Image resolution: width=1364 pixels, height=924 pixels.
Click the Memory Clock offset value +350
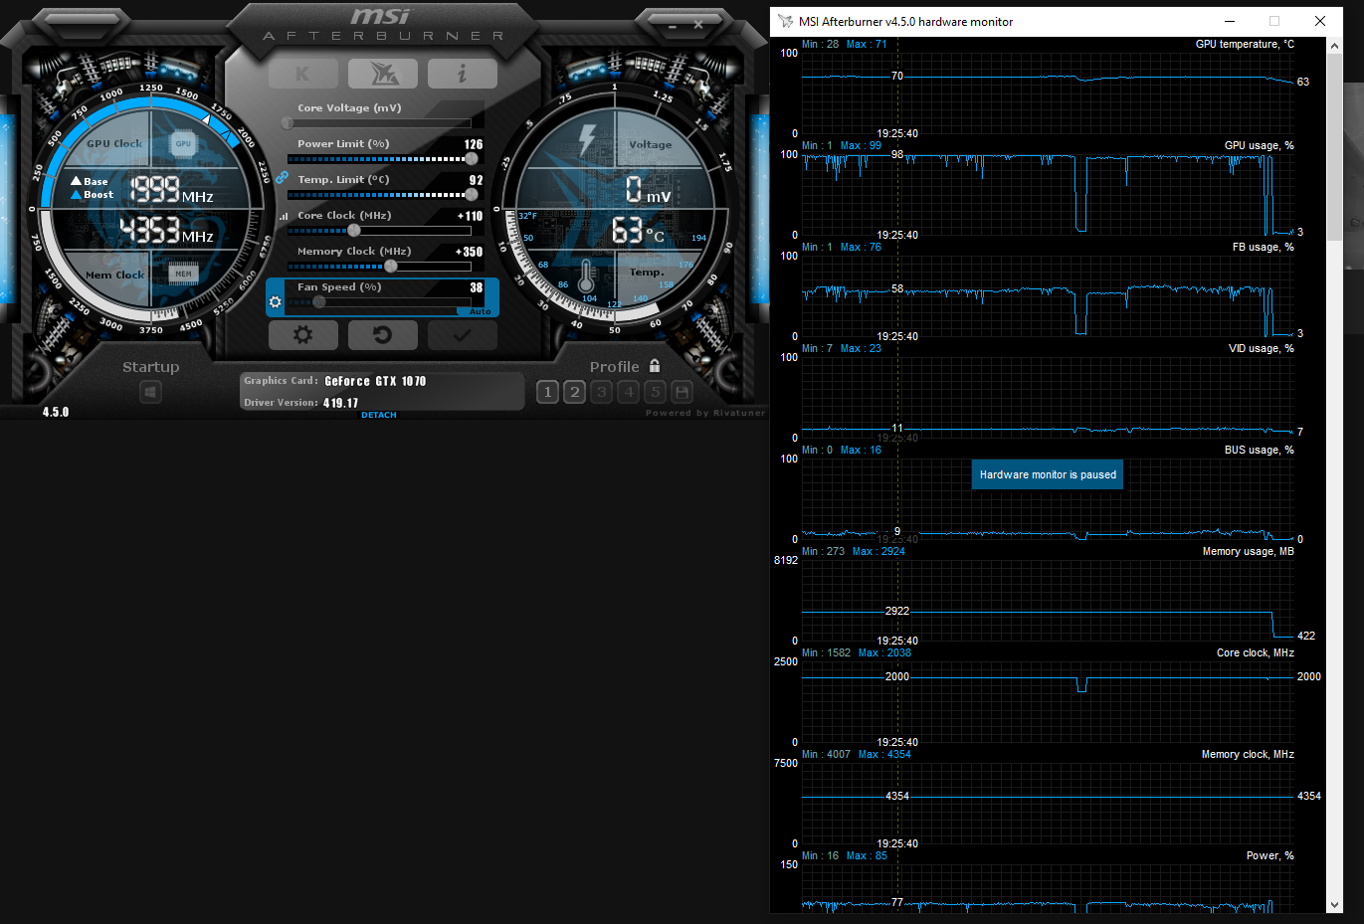[x=470, y=252]
